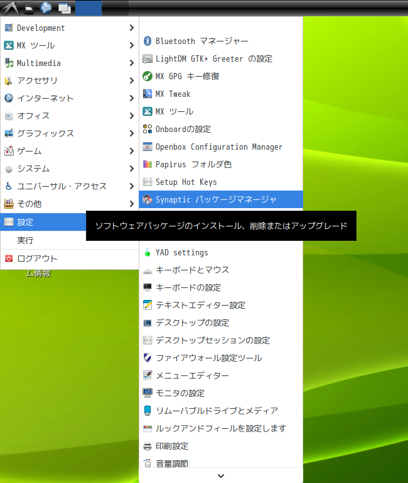This screenshot has width=408, height=483.
Task: Click the '印刷設定' entry text
Action: [172, 446]
